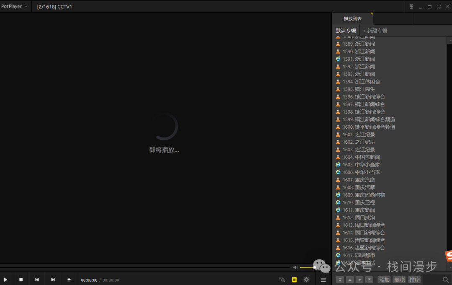Select playlist entry 1593. 浙江新闻
The image size is (452, 285).
[x=390, y=74]
